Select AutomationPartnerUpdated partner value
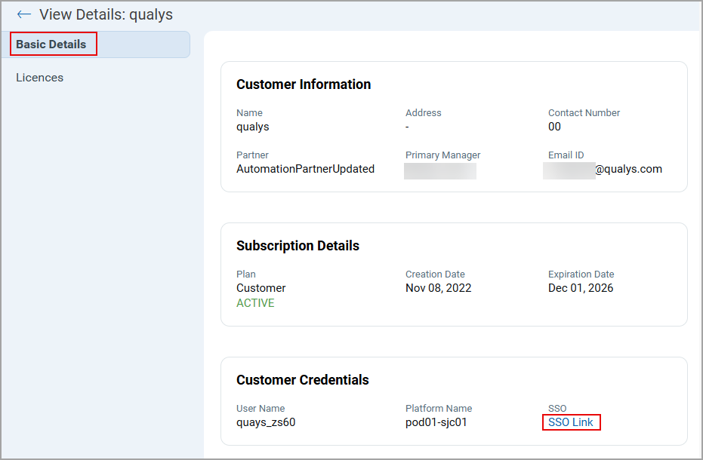The image size is (703, 460). [x=305, y=169]
